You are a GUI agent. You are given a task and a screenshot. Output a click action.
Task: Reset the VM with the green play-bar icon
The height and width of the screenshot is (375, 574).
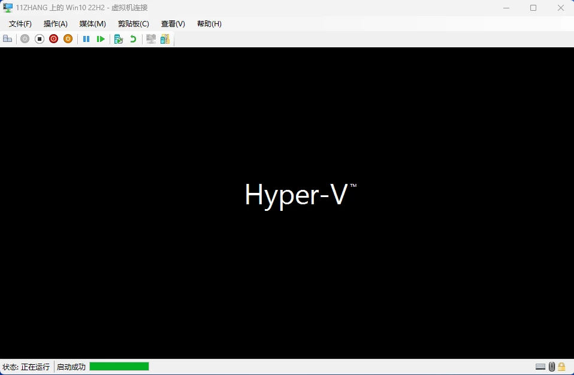click(100, 39)
